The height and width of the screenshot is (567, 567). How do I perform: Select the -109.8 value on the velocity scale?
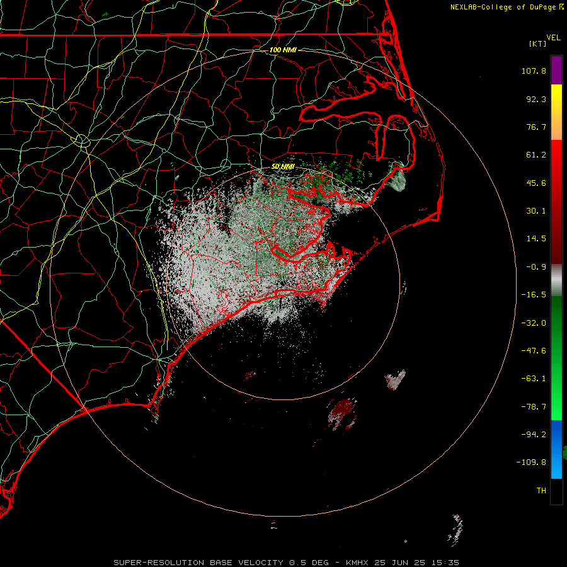point(531,462)
